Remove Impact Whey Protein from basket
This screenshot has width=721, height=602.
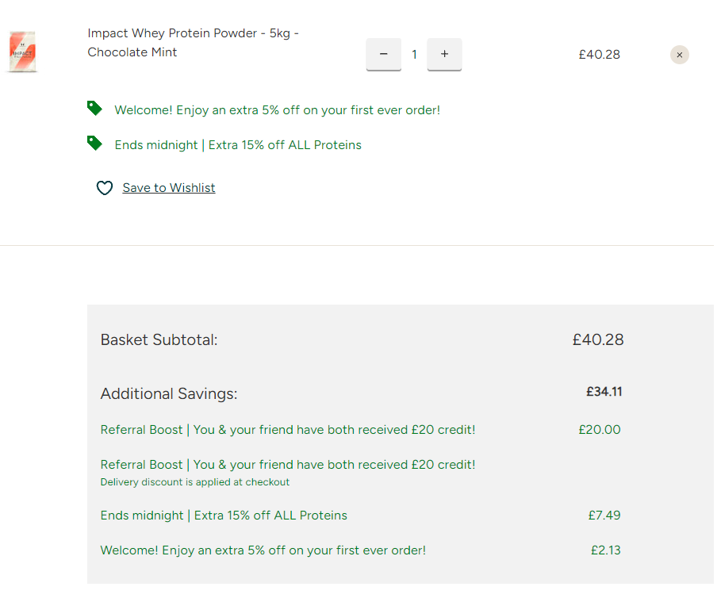click(x=679, y=55)
